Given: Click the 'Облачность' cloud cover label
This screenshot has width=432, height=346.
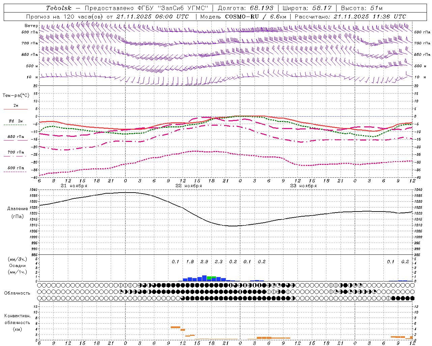Looking at the screenshot, I should coord(17,293).
